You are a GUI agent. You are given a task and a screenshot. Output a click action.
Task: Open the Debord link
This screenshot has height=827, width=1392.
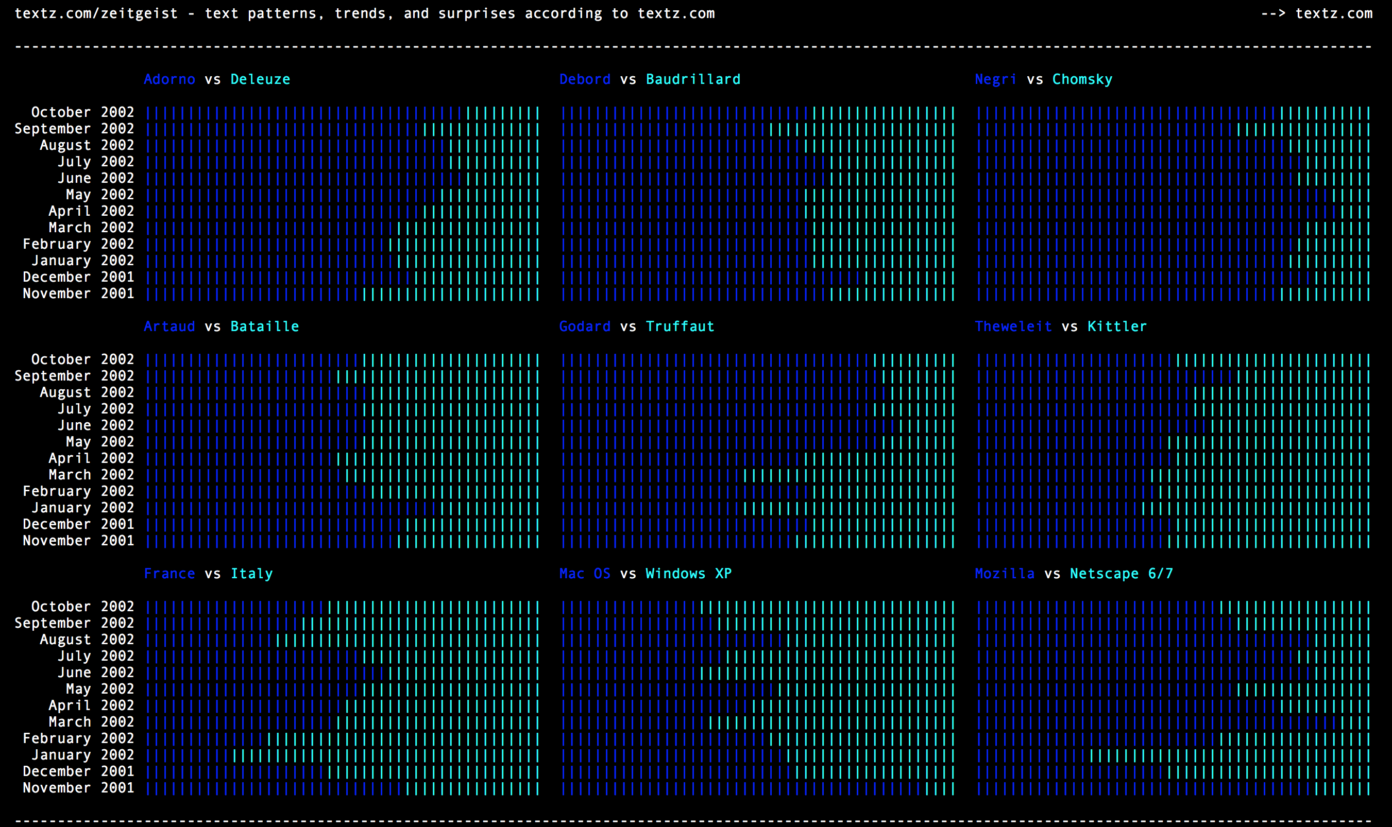[x=585, y=79]
